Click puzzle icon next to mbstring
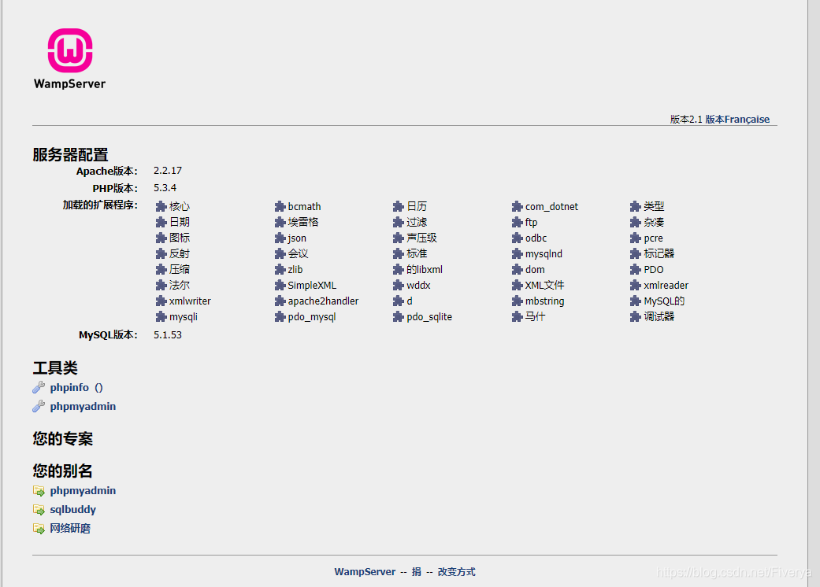Viewport: 820px width, 587px height. coord(518,301)
